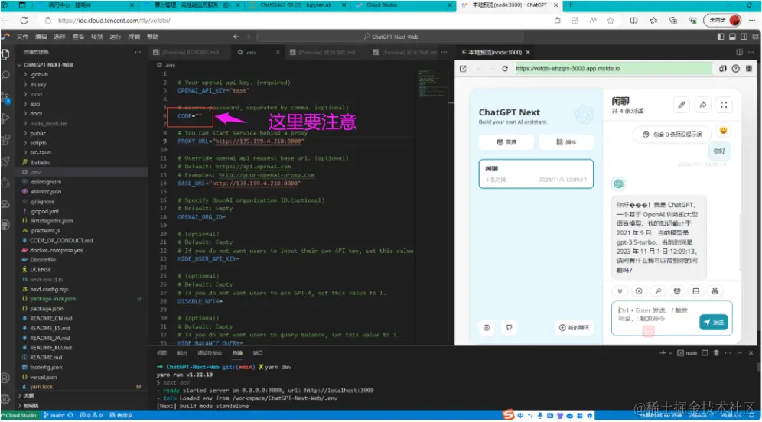
Task: Open the preview in an external browser window
Action: click(x=463, y=69)
